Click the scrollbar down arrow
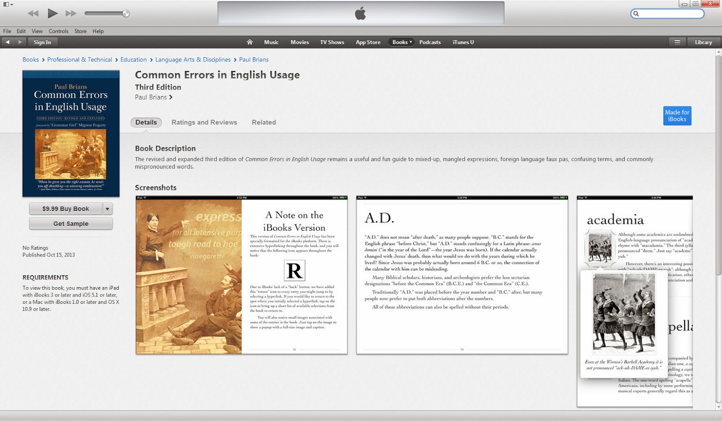 coord(718,407)
